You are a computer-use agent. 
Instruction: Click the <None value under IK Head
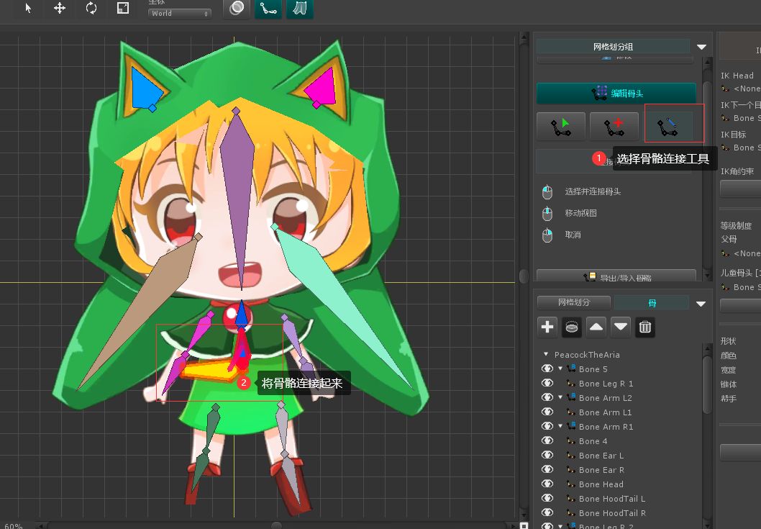tap(747, 89)
